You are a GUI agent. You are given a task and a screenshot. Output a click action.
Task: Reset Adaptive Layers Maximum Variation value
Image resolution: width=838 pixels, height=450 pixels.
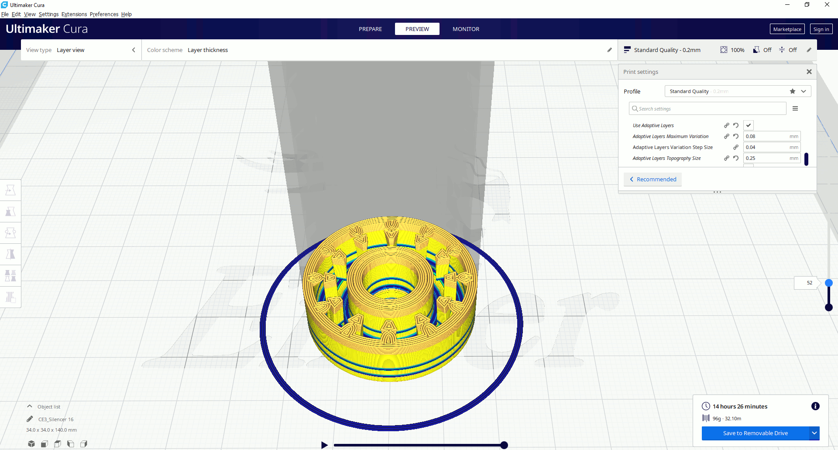point(736,136)
